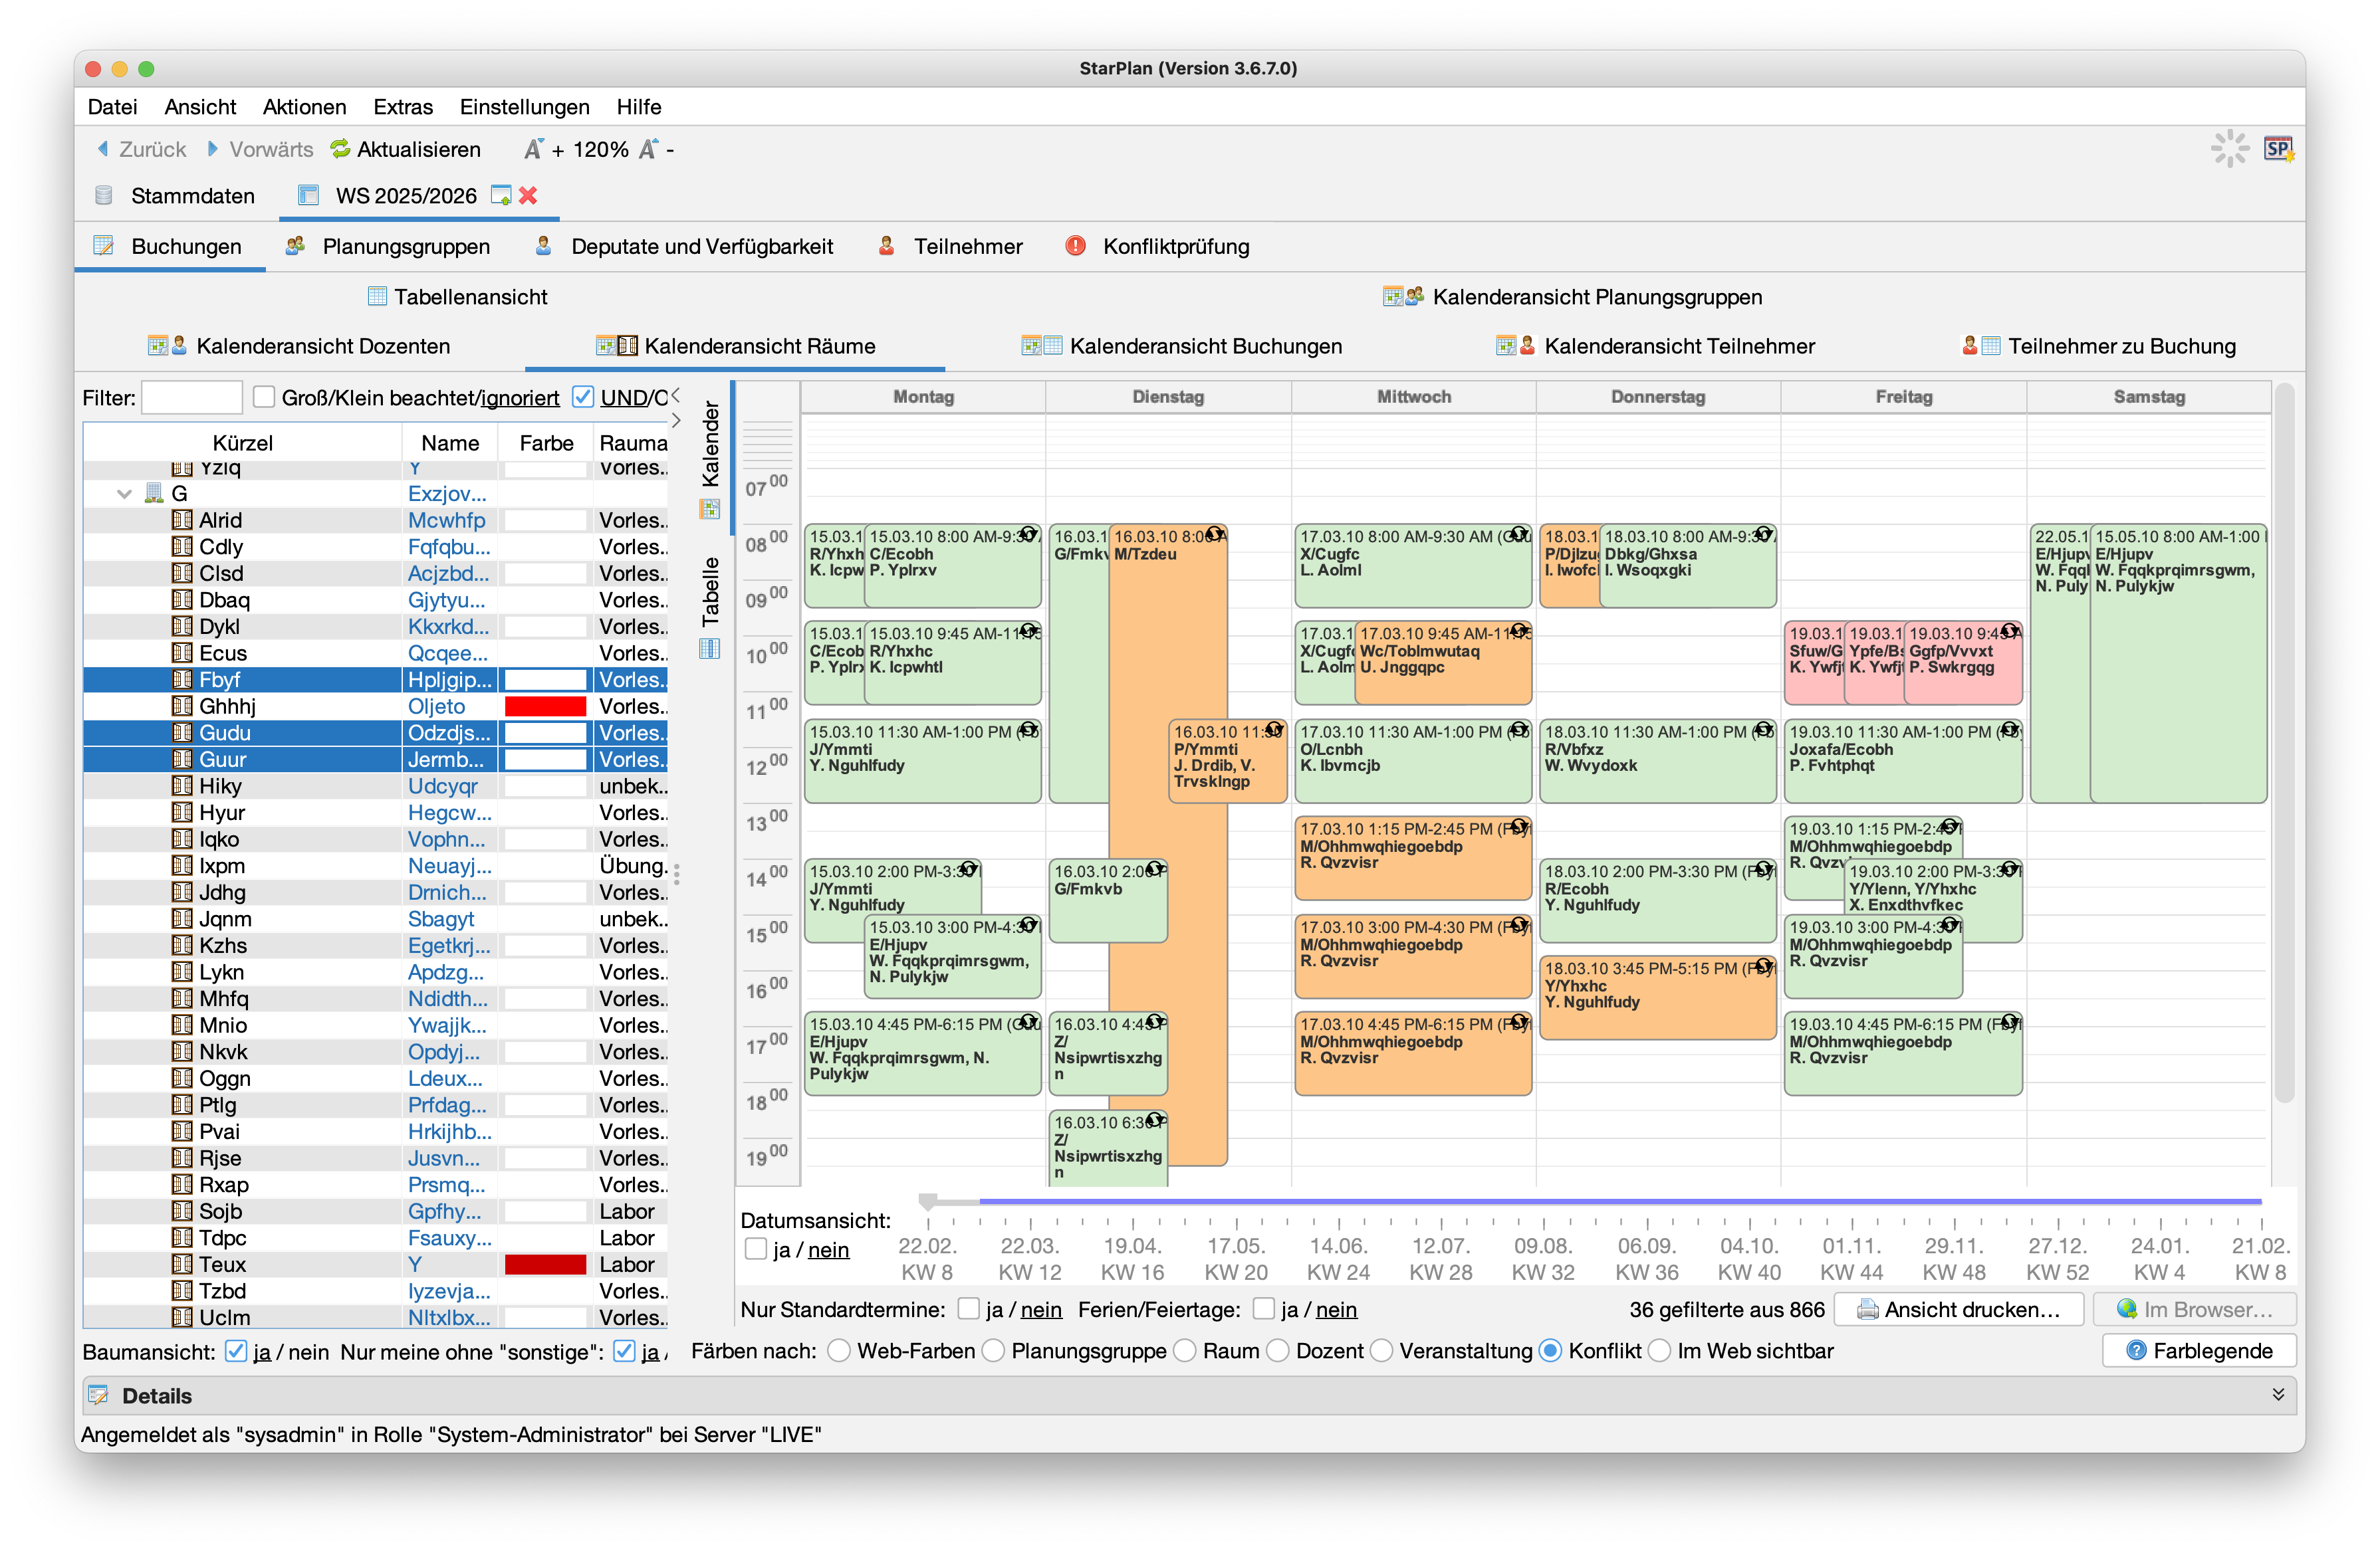The width and height of the screenshot is (2380, 1551).
Task: Click the Zurück back arrow
Action: tap(103, 149)
